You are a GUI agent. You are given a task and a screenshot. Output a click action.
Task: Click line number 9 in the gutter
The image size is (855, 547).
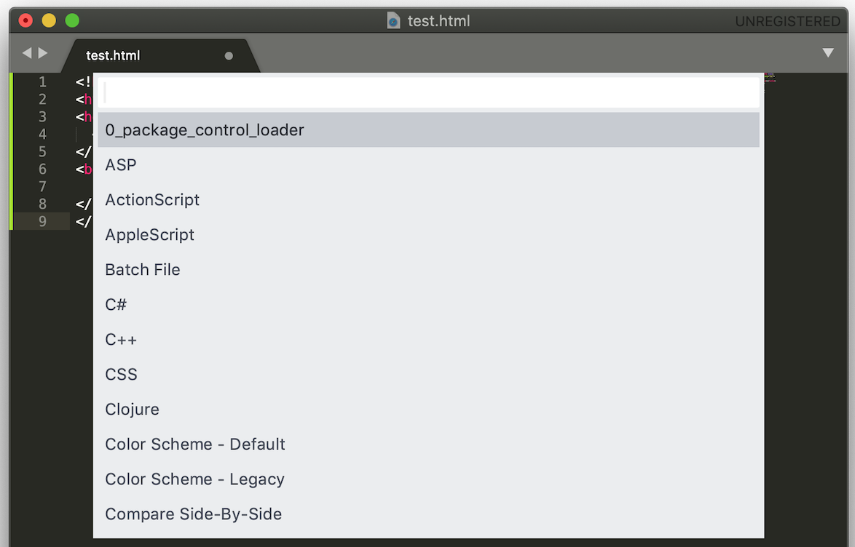[x=42, y=221]
